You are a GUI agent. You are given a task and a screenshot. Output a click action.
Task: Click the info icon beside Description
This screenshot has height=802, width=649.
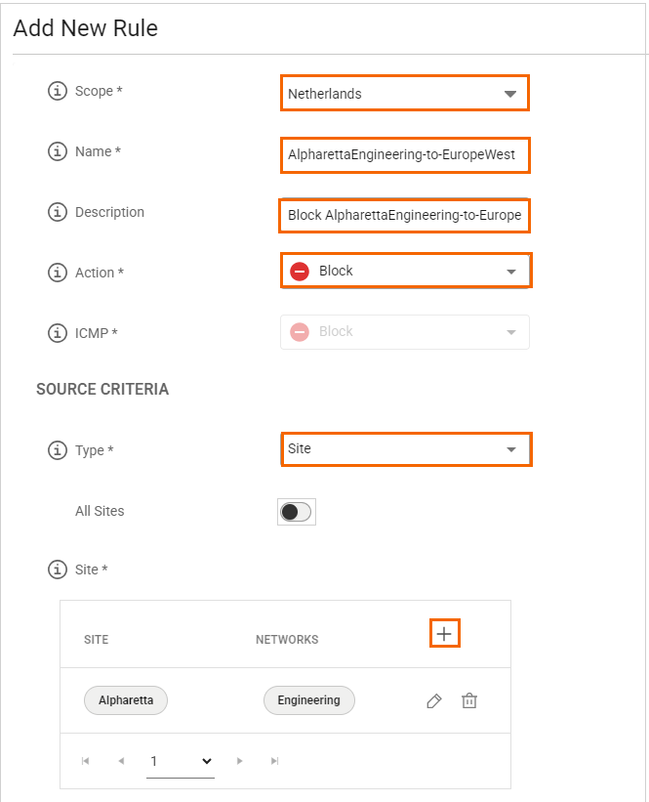[58, 213]
